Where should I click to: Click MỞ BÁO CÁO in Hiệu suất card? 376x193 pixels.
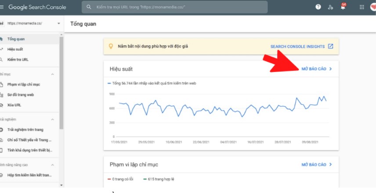[314, 69]
